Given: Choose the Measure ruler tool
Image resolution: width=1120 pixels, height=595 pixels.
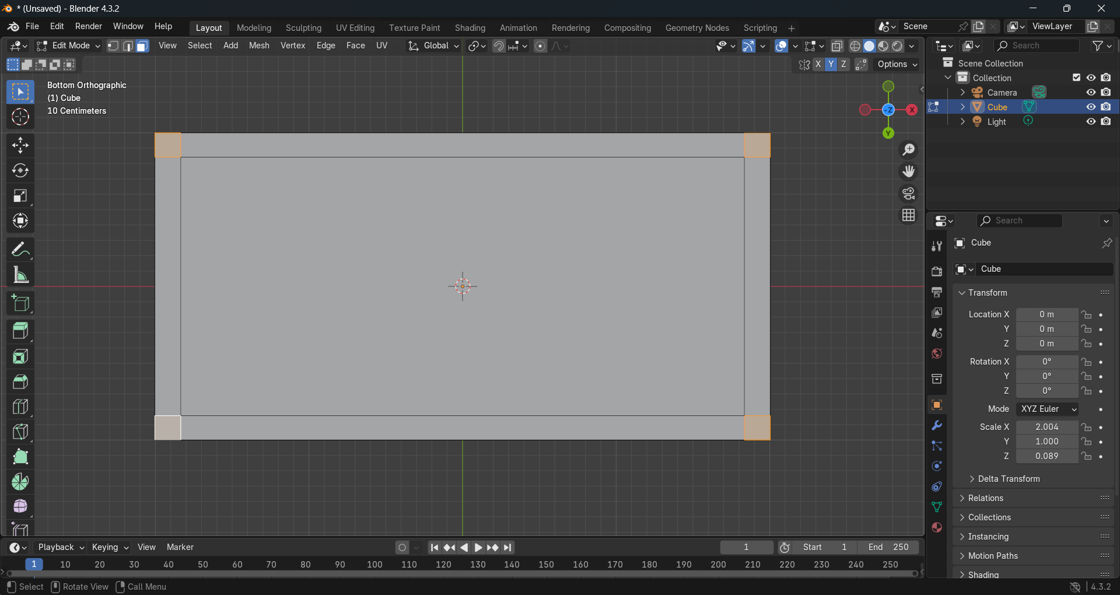Looking at the screenshot, I should click(20, 275).
